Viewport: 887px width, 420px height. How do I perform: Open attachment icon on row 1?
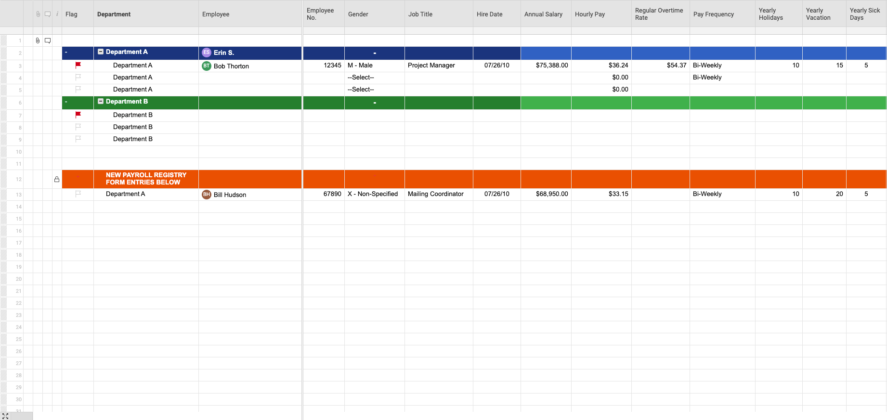coord(38,40)
